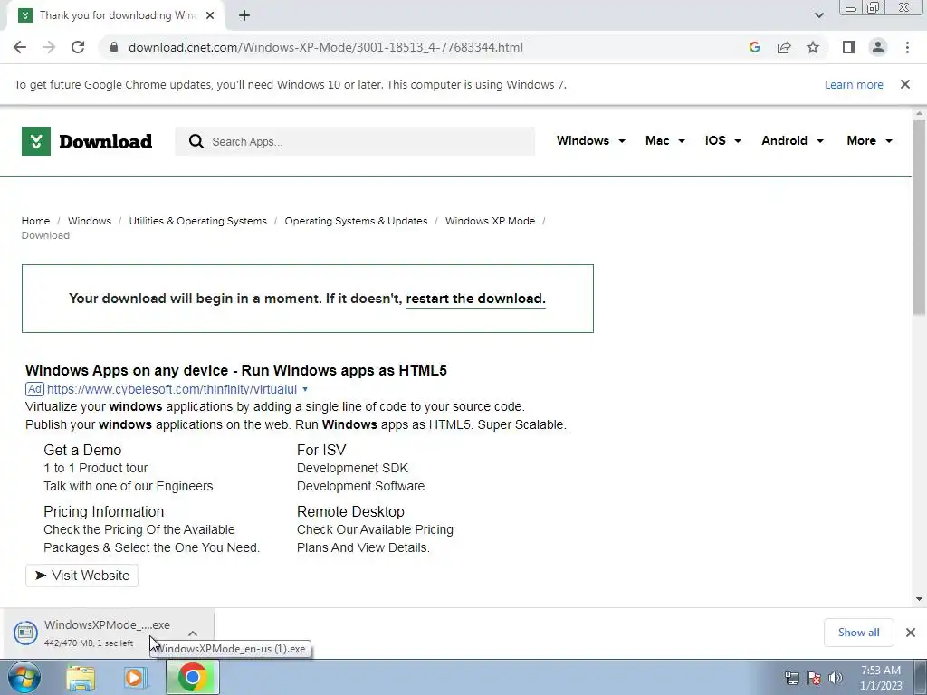Click the forward navigation arrow
This screenshot has height=695, width=927.
[x=49, y=47]
